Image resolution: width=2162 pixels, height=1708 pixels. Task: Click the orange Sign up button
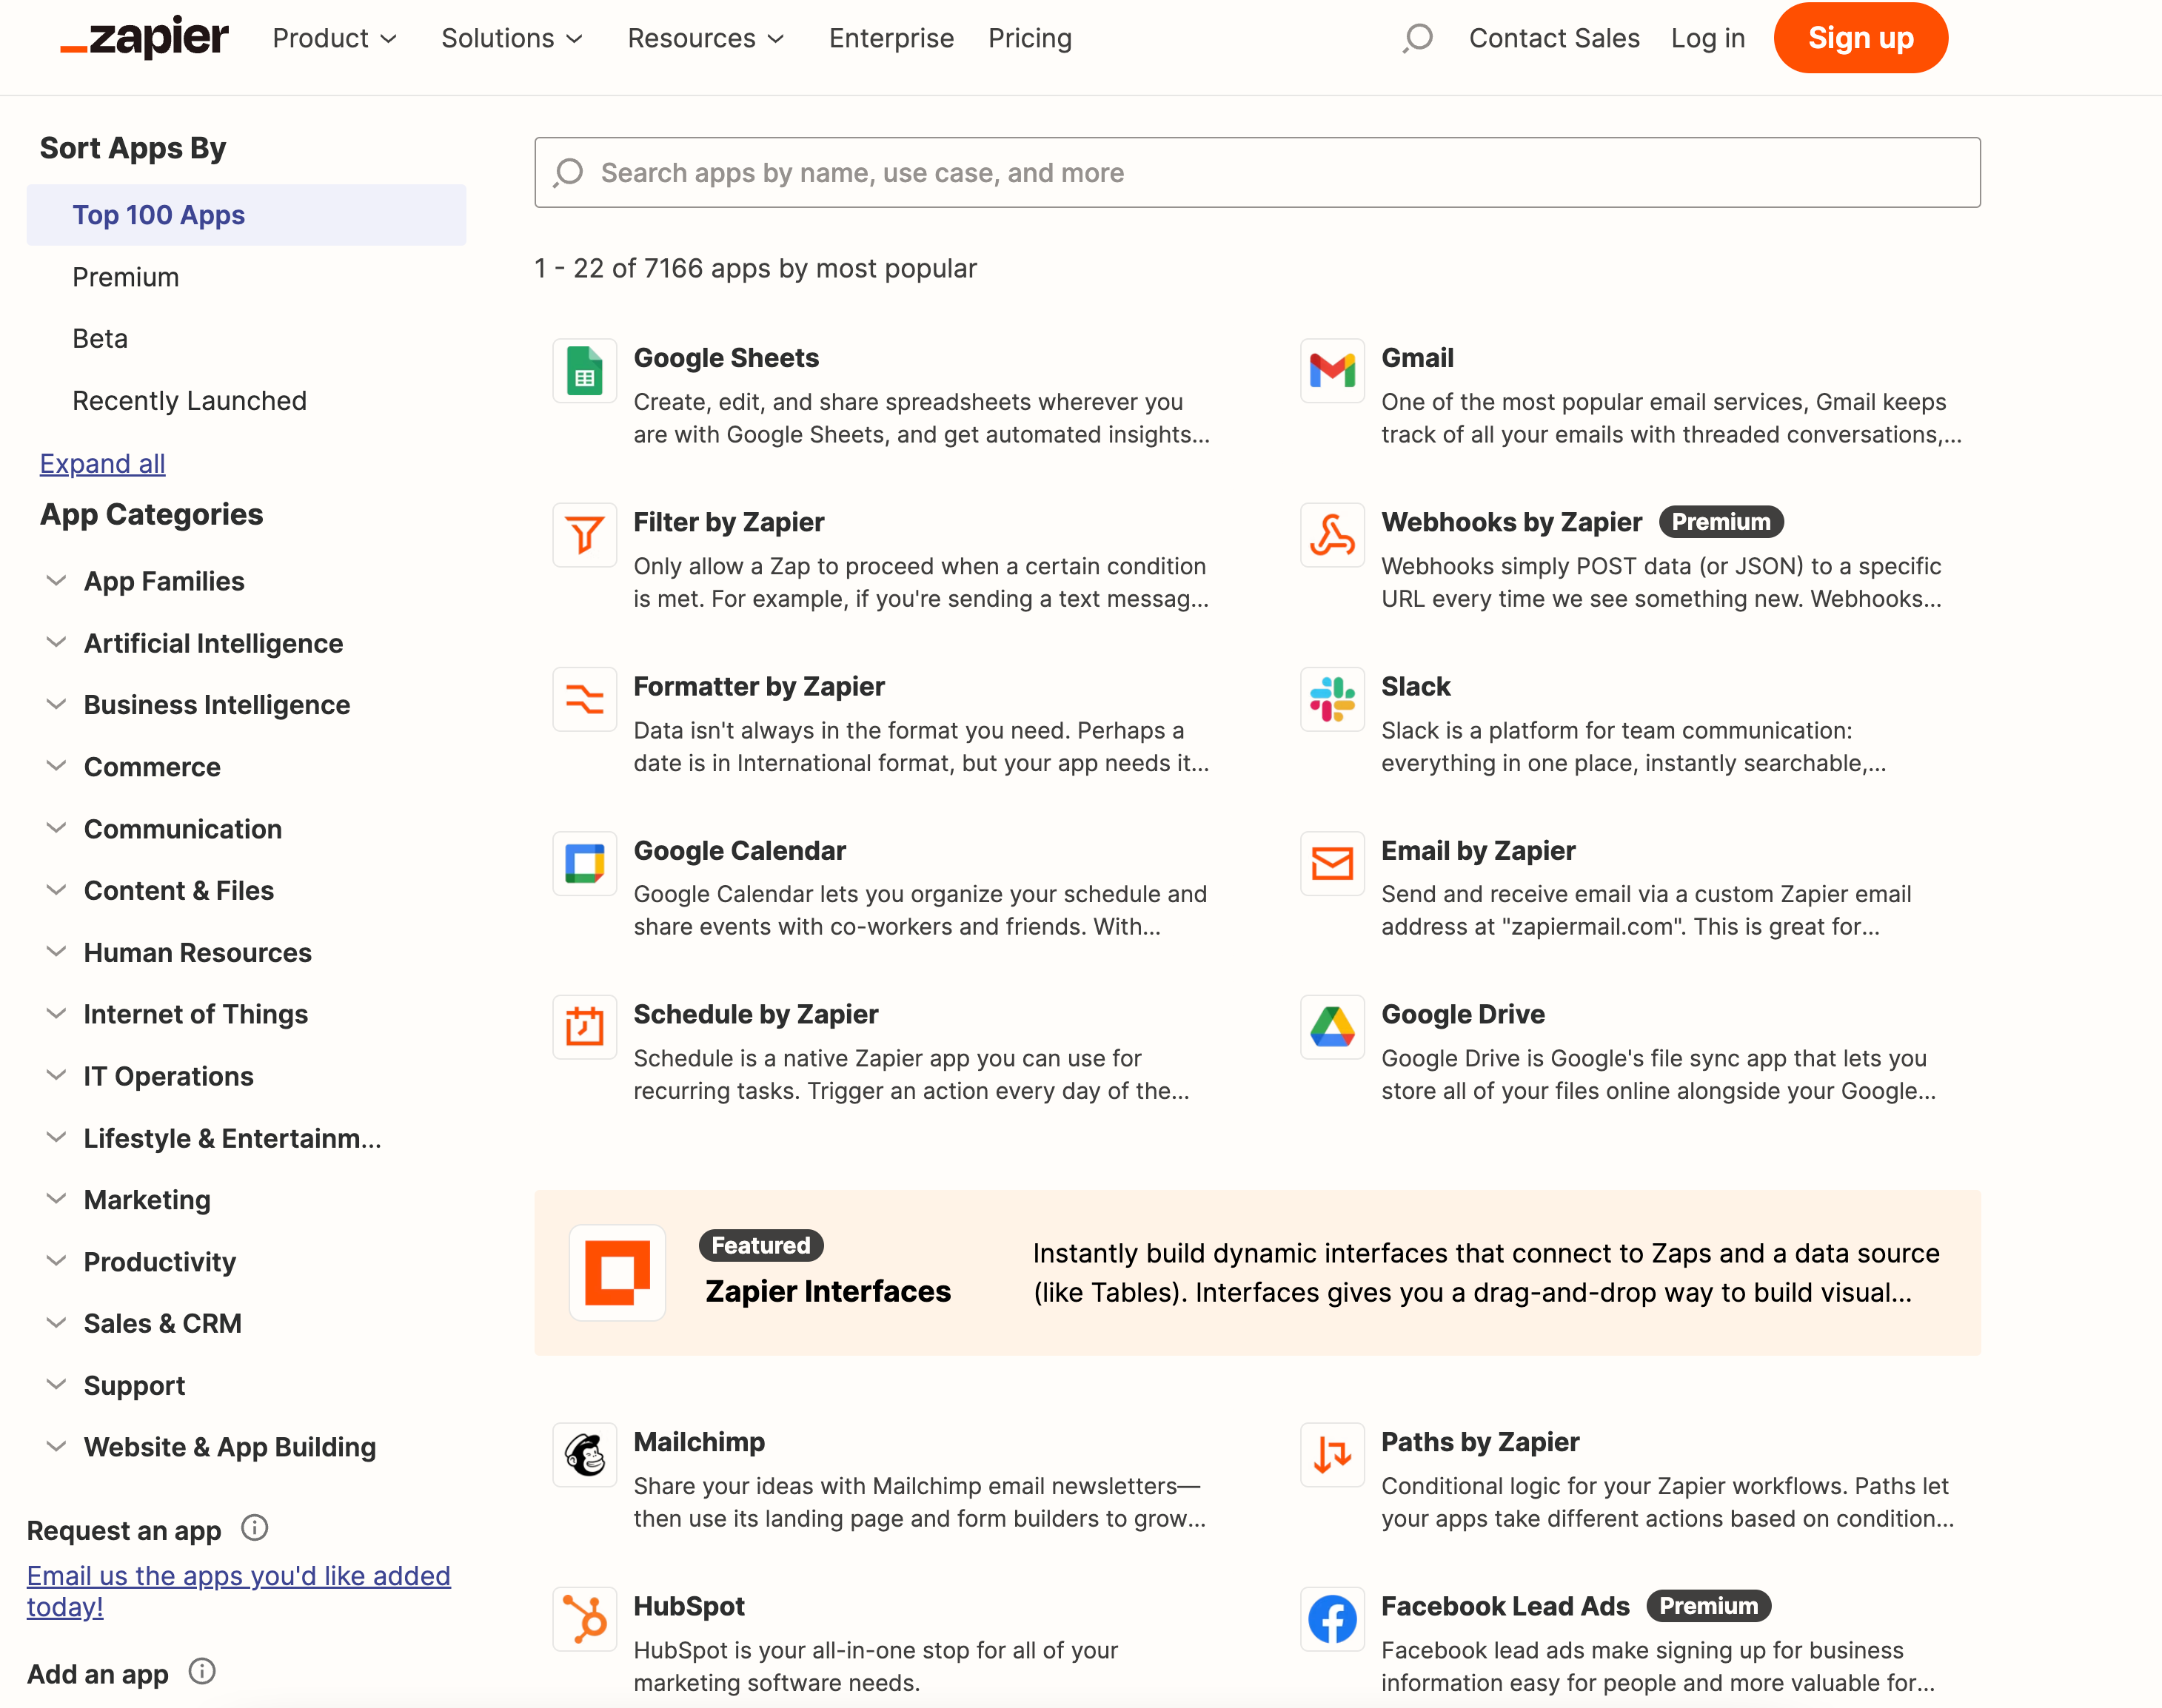click(x=1859, y=39)
